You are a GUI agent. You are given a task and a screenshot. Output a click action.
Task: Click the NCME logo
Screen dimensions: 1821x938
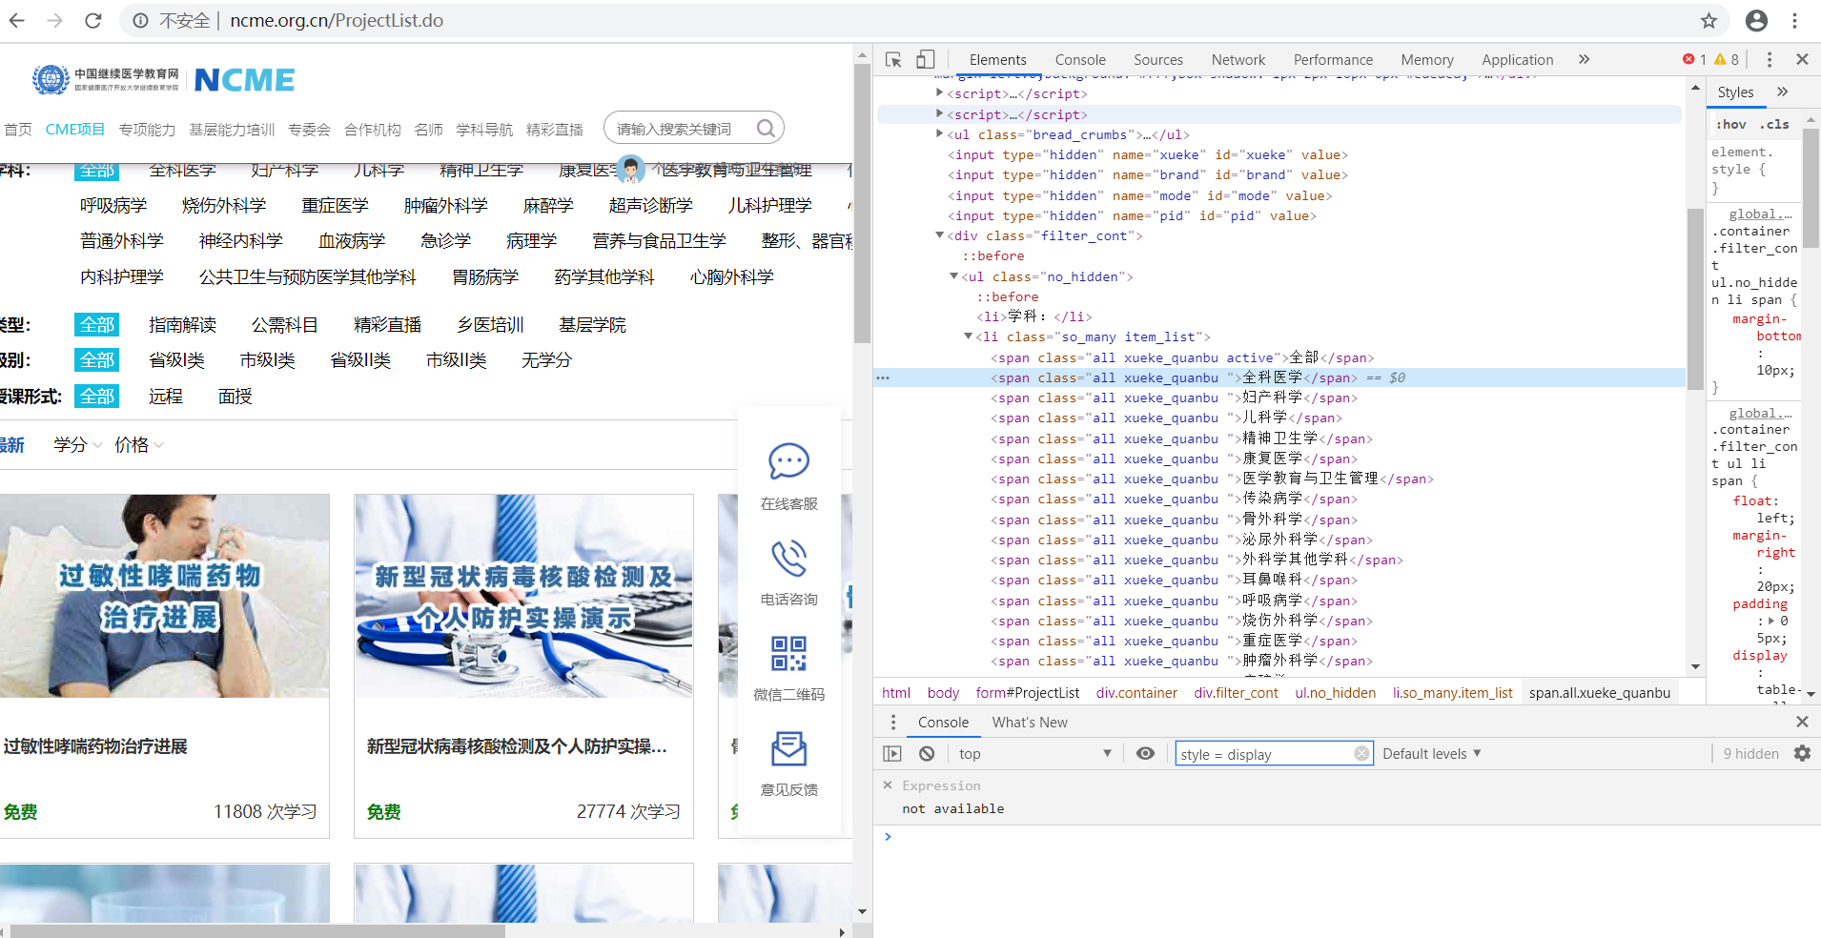pyautogui.click(x=244, y=80)
